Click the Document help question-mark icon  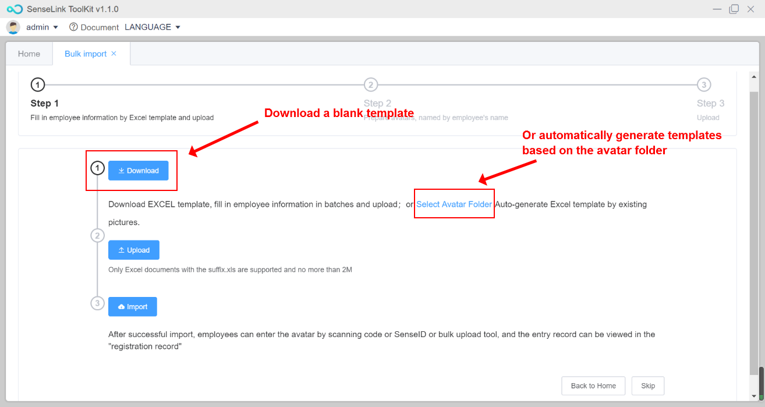pos(73,27)
